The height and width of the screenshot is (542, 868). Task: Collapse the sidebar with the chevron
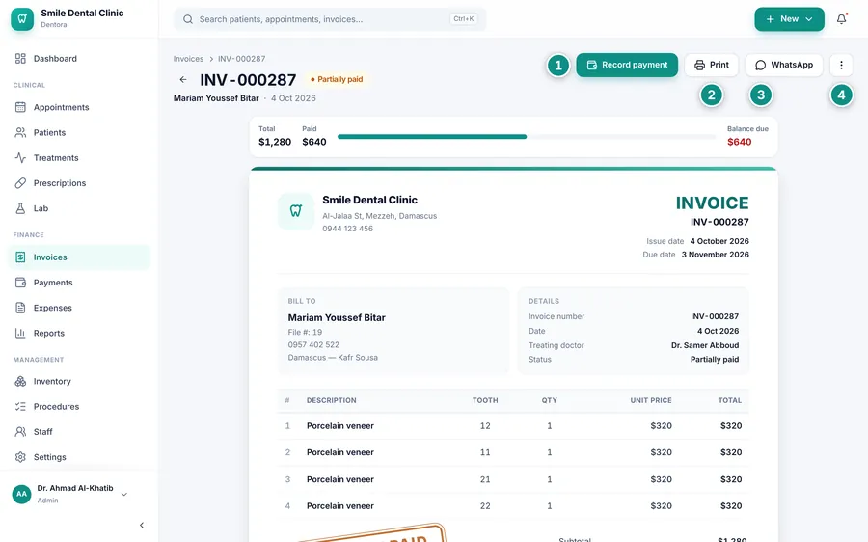tap(142, 526)
